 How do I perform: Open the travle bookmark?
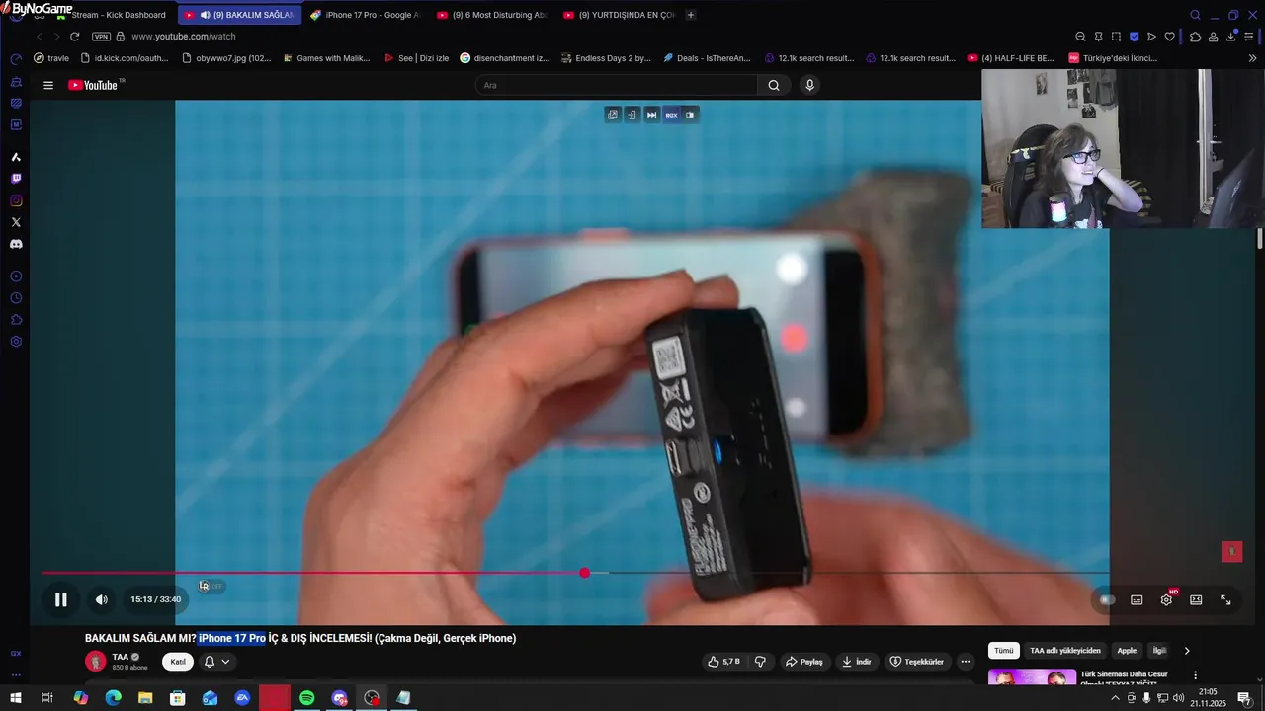coord(51,58)
